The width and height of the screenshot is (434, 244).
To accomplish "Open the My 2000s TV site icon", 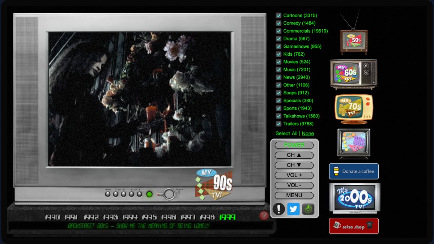I will pyautogui.click(x=355, y=198).
